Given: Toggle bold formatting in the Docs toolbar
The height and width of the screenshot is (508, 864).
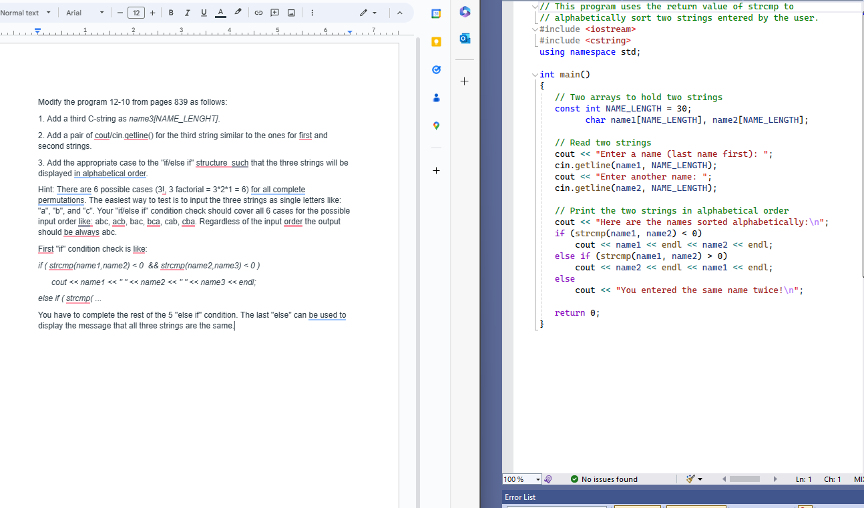Looking at the screenshot, I should coord(172,13).
